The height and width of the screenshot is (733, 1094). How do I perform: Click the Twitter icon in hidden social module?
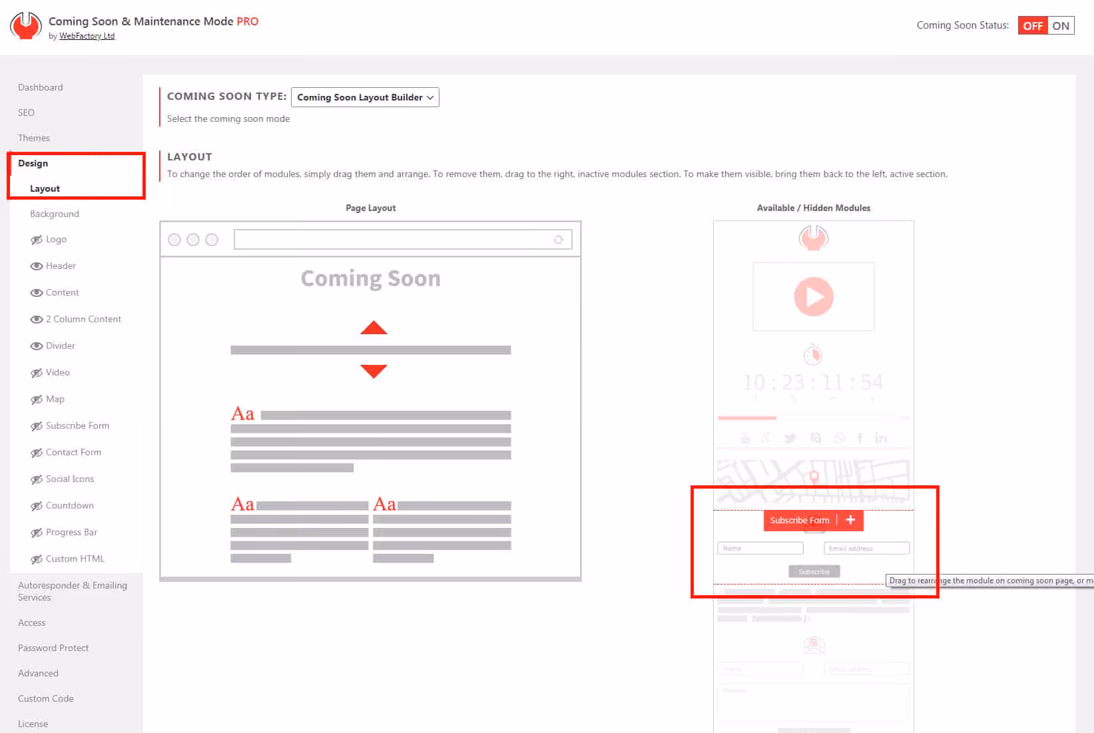click(790, 438)
